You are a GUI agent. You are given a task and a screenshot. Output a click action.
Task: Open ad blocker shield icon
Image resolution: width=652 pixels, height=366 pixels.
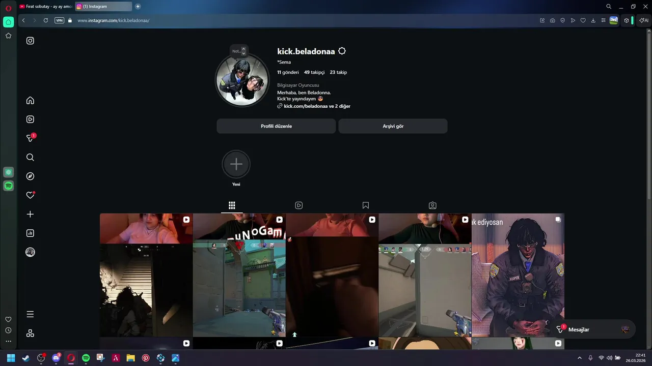click(563, 20)
